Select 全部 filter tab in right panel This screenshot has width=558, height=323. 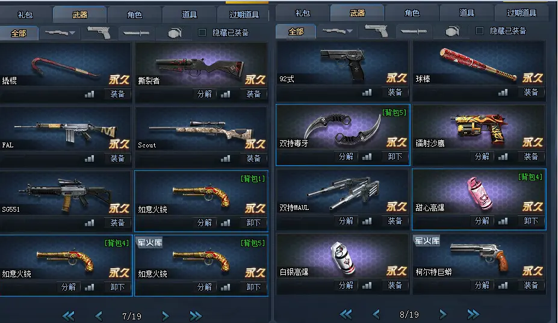point(296,32)
